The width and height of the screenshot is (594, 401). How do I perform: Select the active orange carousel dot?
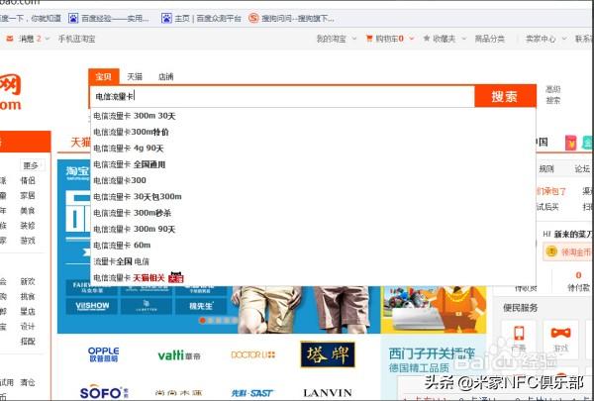click(x=202, y=321)
